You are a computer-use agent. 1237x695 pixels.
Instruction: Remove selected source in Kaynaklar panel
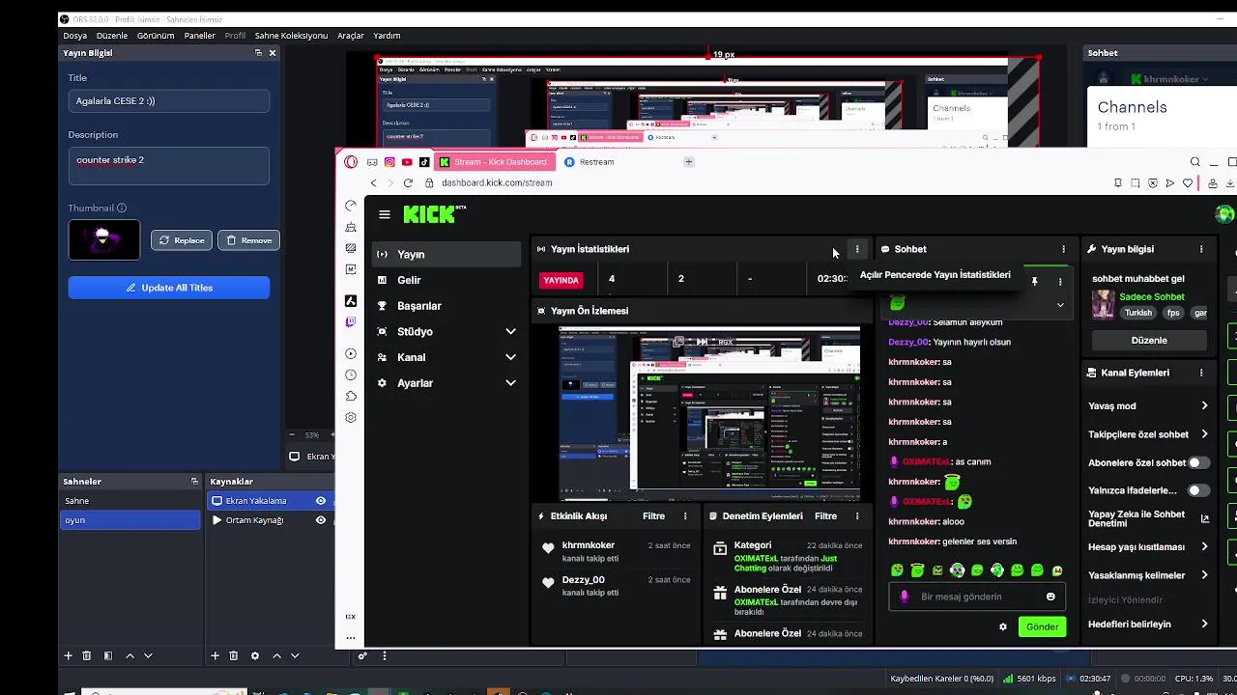(x=233, y=655)
